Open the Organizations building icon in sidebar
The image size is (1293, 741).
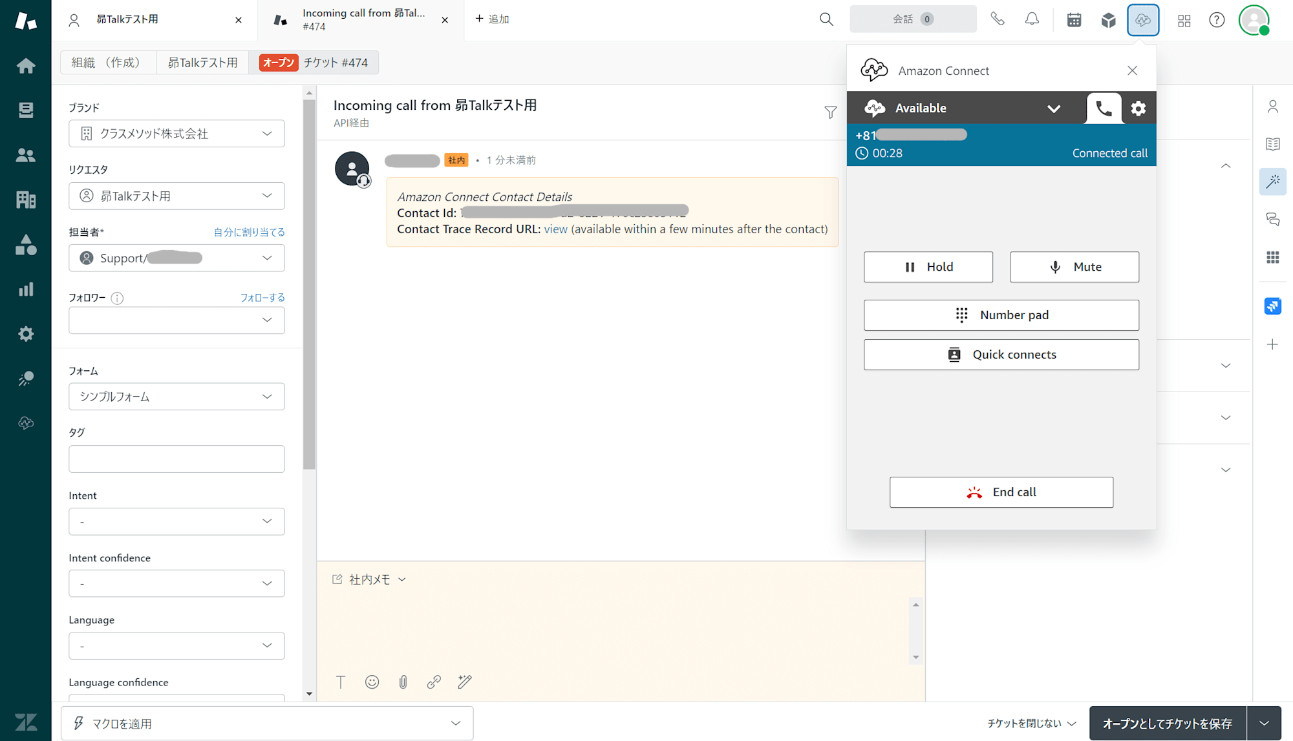click(x=26, y=200)
